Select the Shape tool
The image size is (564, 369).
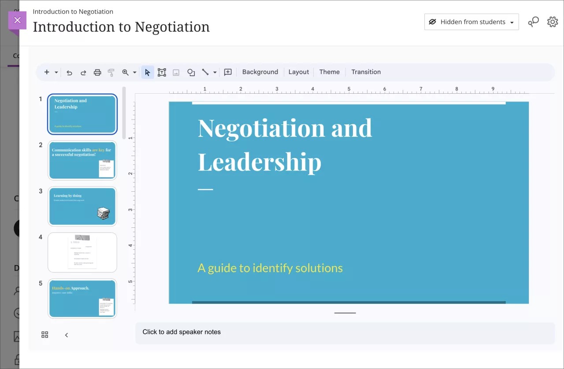[x=191, y=72]
